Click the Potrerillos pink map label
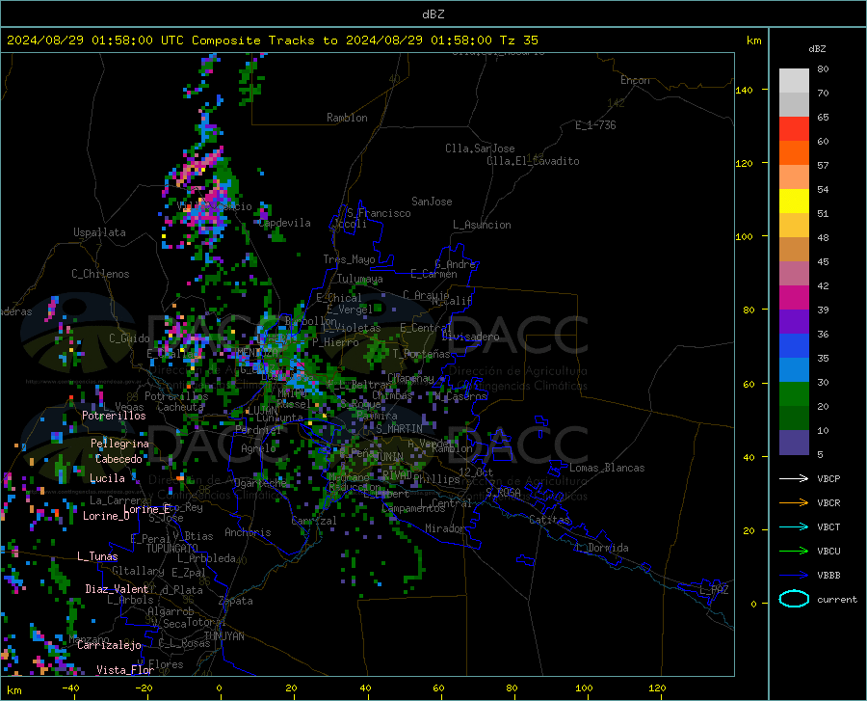Screen dimensions: 867x701 114,416
